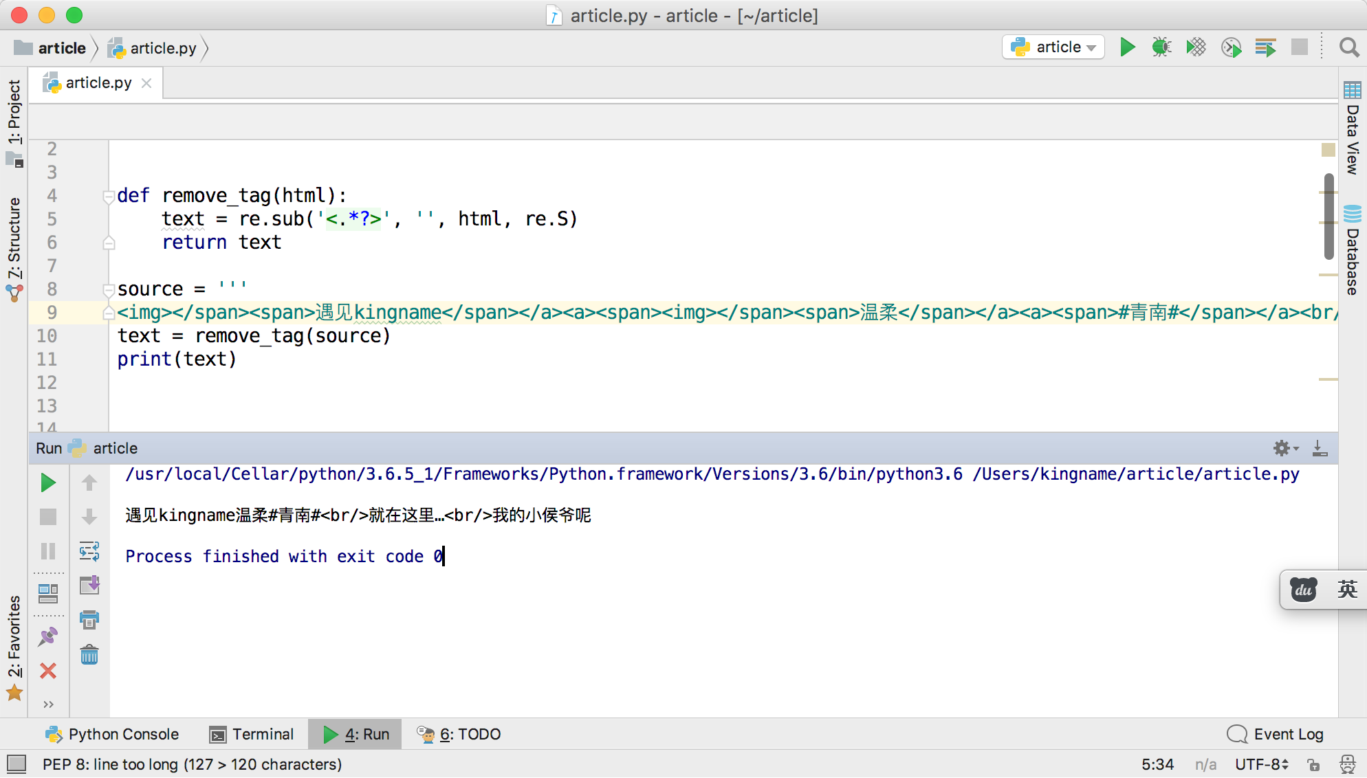Close Run tab with red X icon
This screenshot has width=1367, height=778.
pos(48,671)
